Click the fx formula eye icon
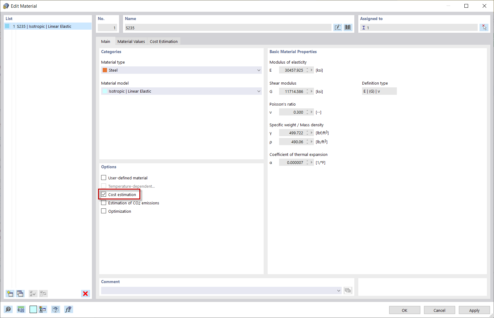 (x=68, y=309)
